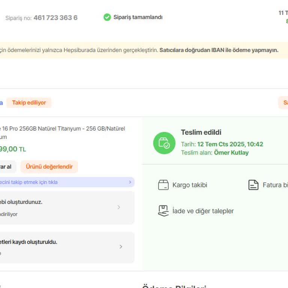Click the Fatura document icon
This screenshot has height=288, width=288.
coord(253,185)
